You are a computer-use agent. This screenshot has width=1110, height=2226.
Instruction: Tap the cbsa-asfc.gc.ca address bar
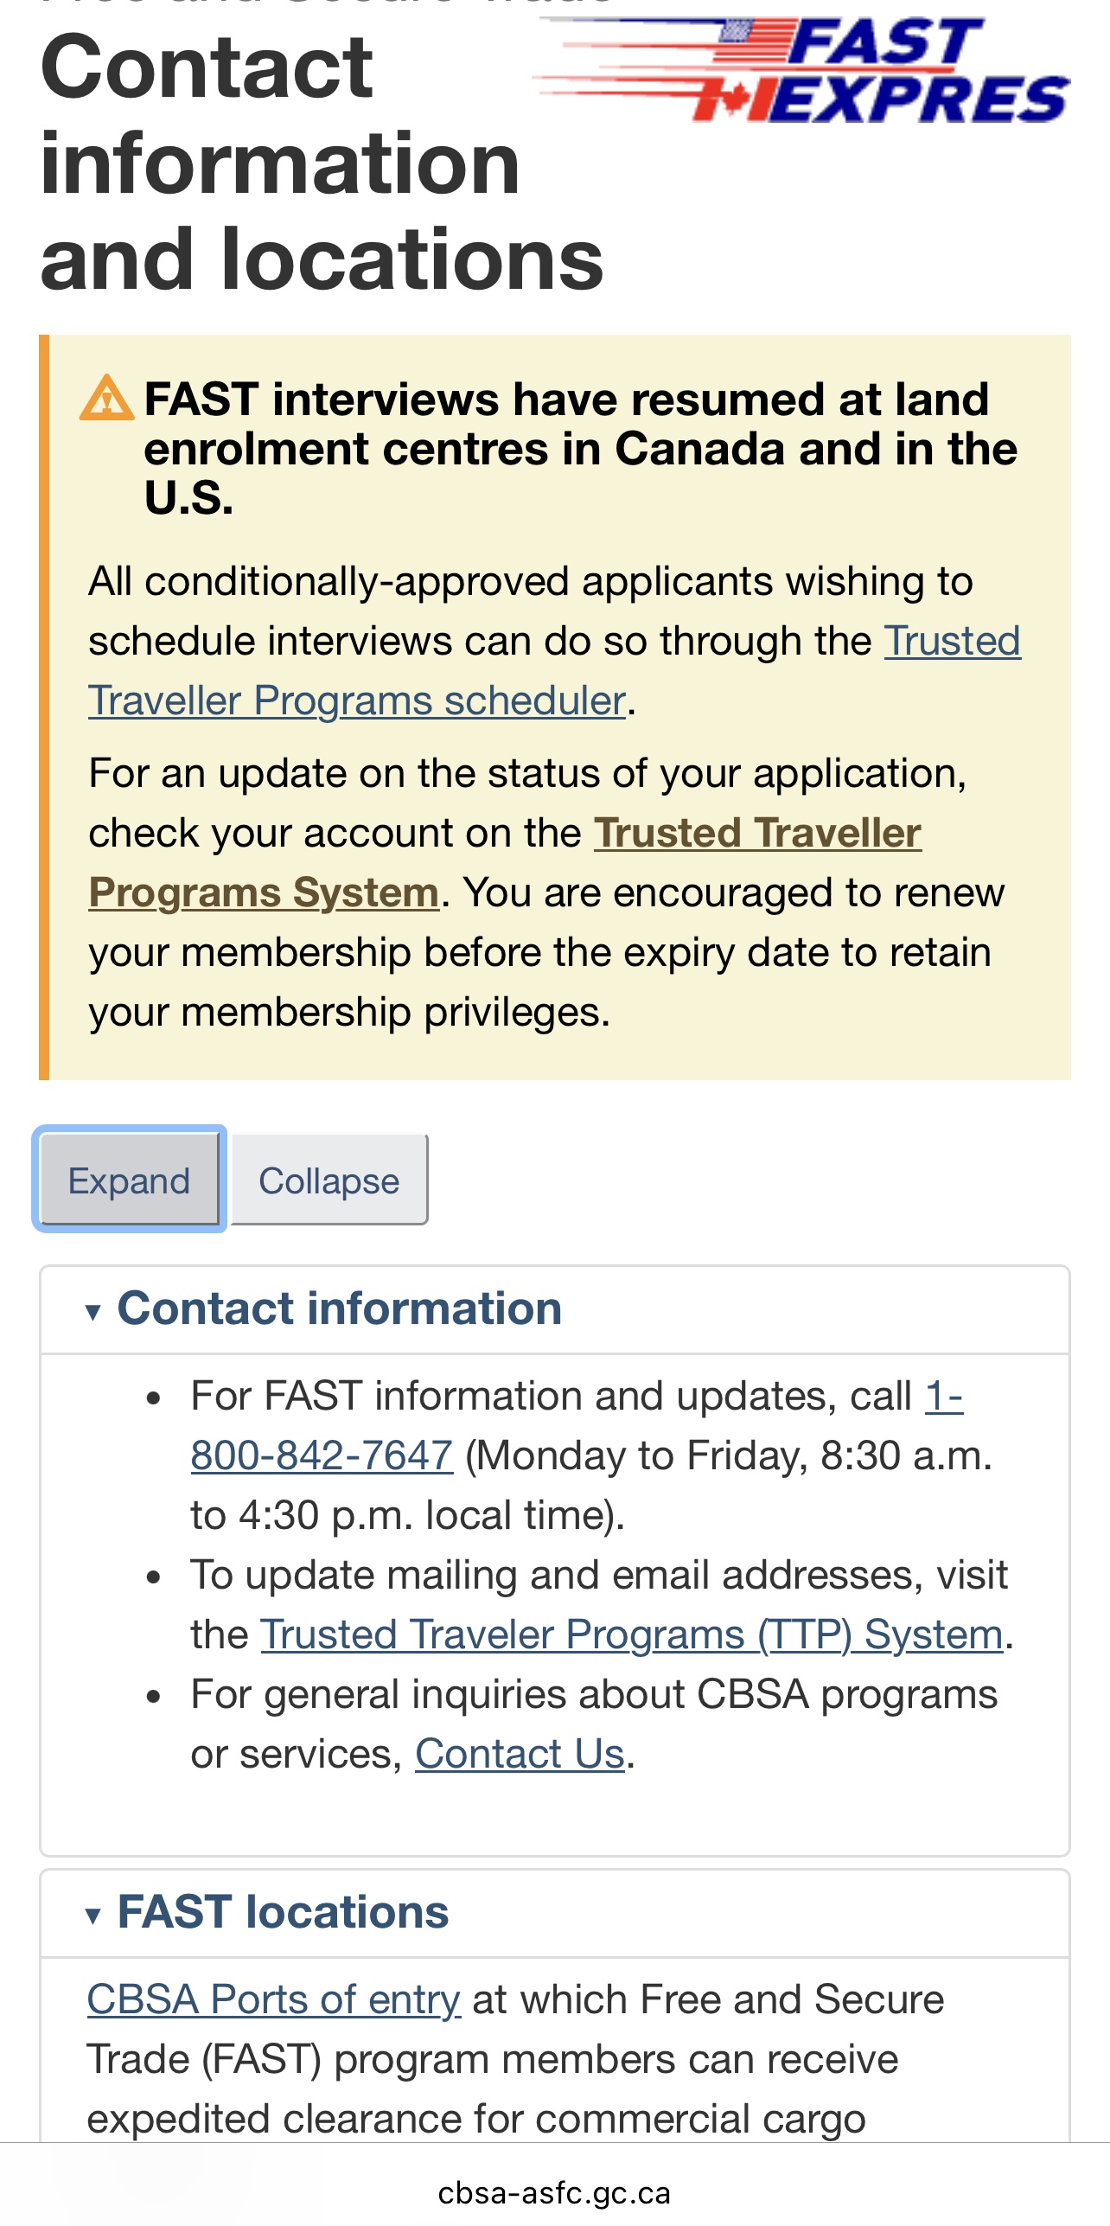tap(554, 2192)
